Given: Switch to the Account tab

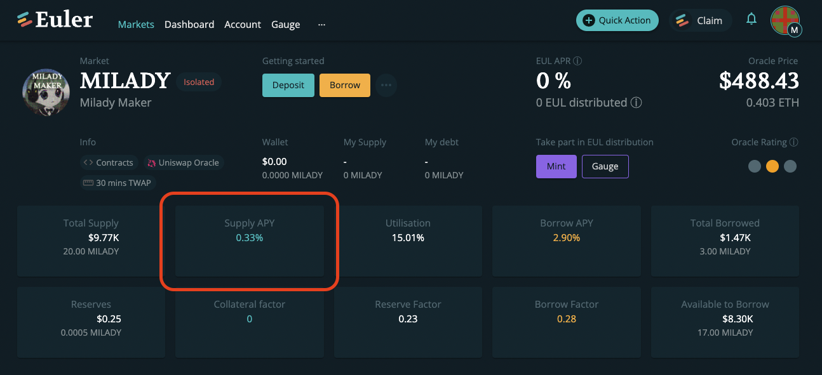Looking at the screenshot, I should 243,25.
